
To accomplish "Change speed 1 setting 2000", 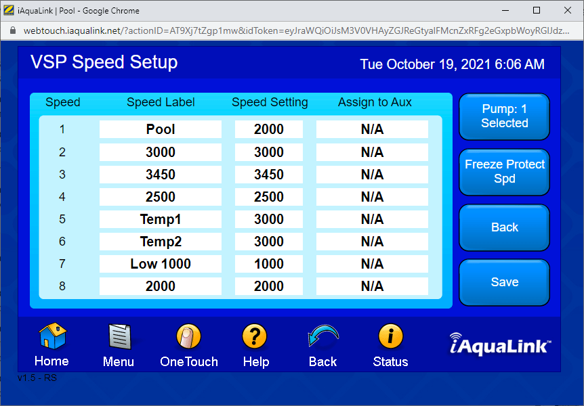I will point(269,129).
